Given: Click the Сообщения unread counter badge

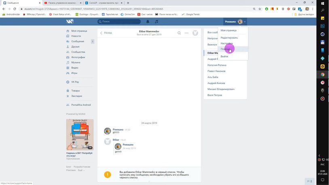Looking at the screenshot, I should point(92,42).
